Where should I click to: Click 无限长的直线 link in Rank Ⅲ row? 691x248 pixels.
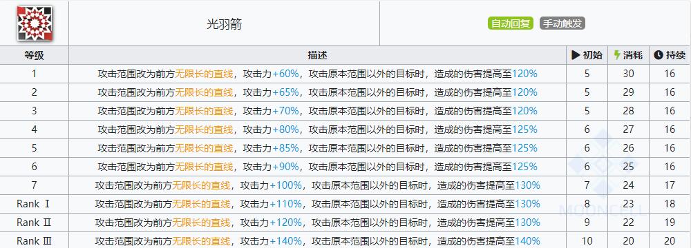pos(201,241)
